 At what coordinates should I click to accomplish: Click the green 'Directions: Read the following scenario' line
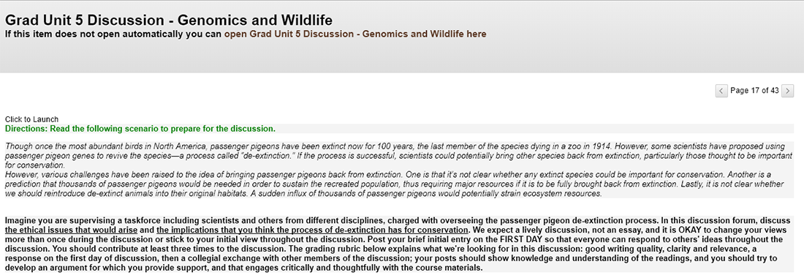(140, 128)
